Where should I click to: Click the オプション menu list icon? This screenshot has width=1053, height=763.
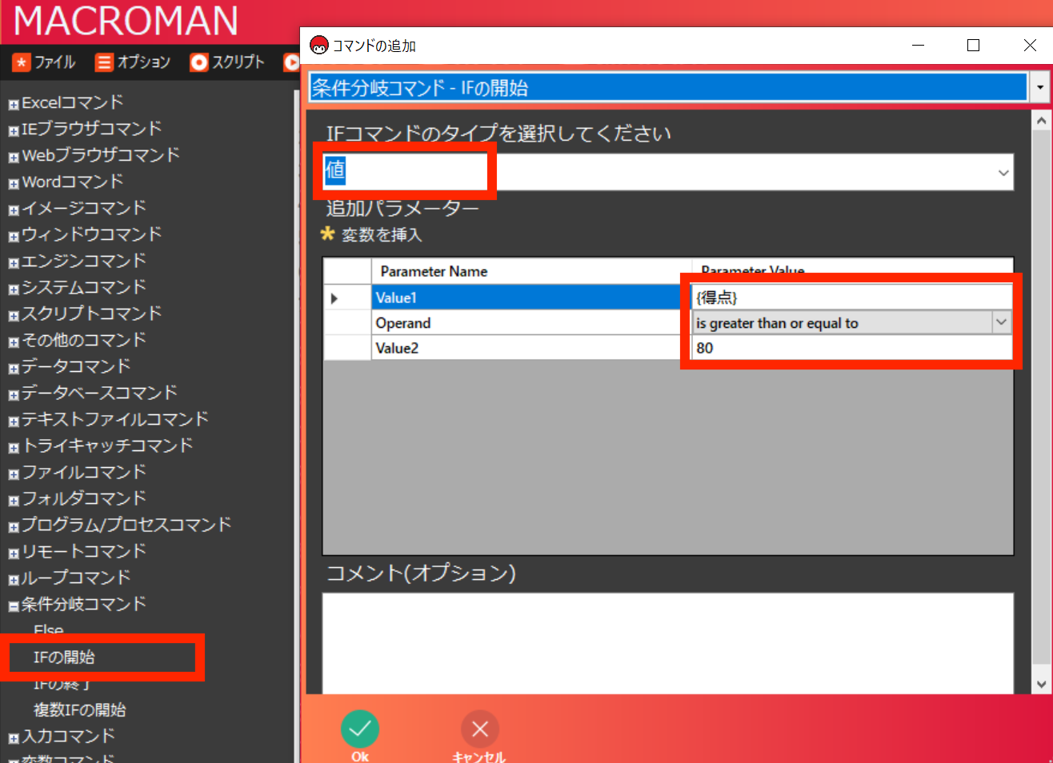pyautogui.click(x=104, y=62)
